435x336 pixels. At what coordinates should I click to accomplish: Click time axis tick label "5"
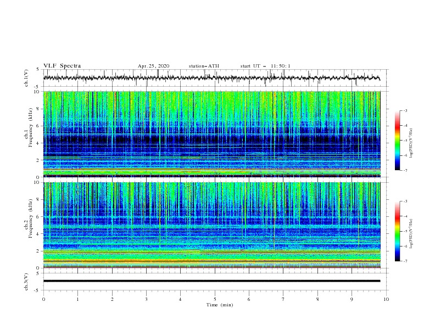point(215,299)
